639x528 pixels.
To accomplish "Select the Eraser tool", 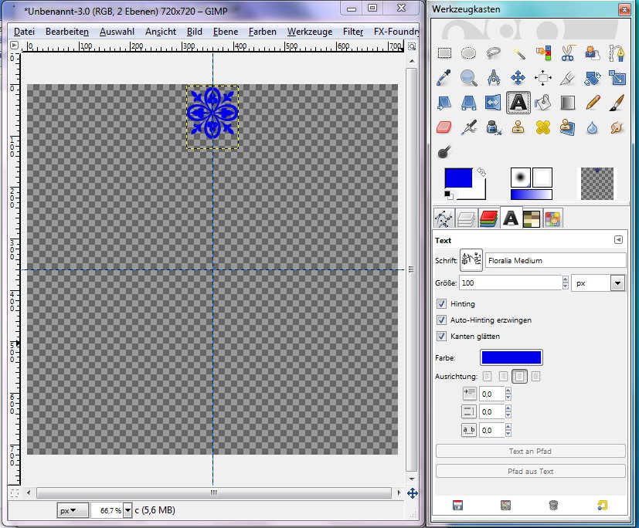I will coord(444,127).
